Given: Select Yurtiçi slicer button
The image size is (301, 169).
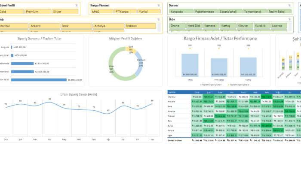Looking at the screenshot, I should pos(149,12).
